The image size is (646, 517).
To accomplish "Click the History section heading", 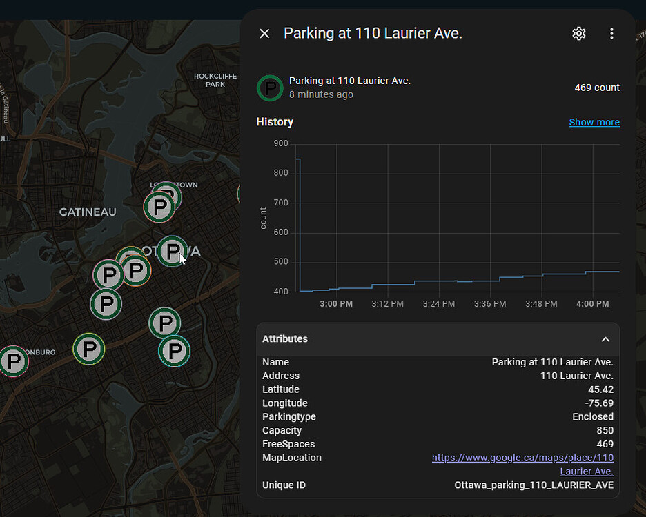I will pos(275,122).
